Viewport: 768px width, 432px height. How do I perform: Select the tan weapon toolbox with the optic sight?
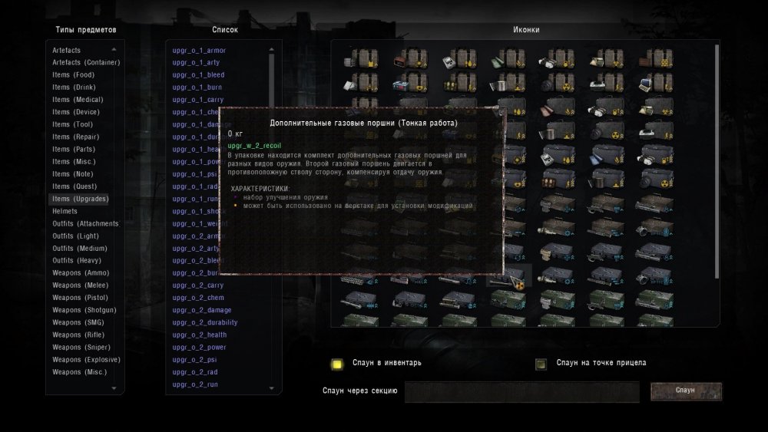pyautogui.click(x=558, y=204)
